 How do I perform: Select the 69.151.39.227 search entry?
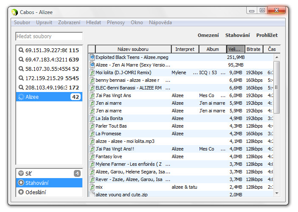[49, 50]
